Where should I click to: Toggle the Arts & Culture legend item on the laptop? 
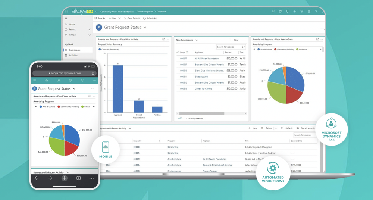(264, 49)
